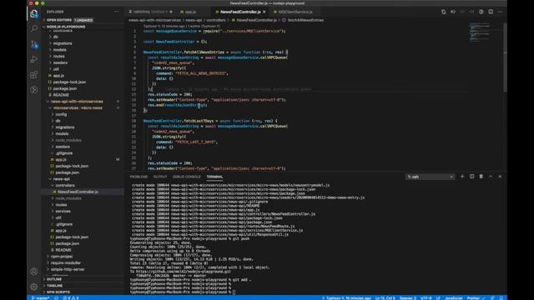The height and width of the screenshot is (300, 534).
Task: Open the OUTPUT panel tab
Action: coord(160,177)
